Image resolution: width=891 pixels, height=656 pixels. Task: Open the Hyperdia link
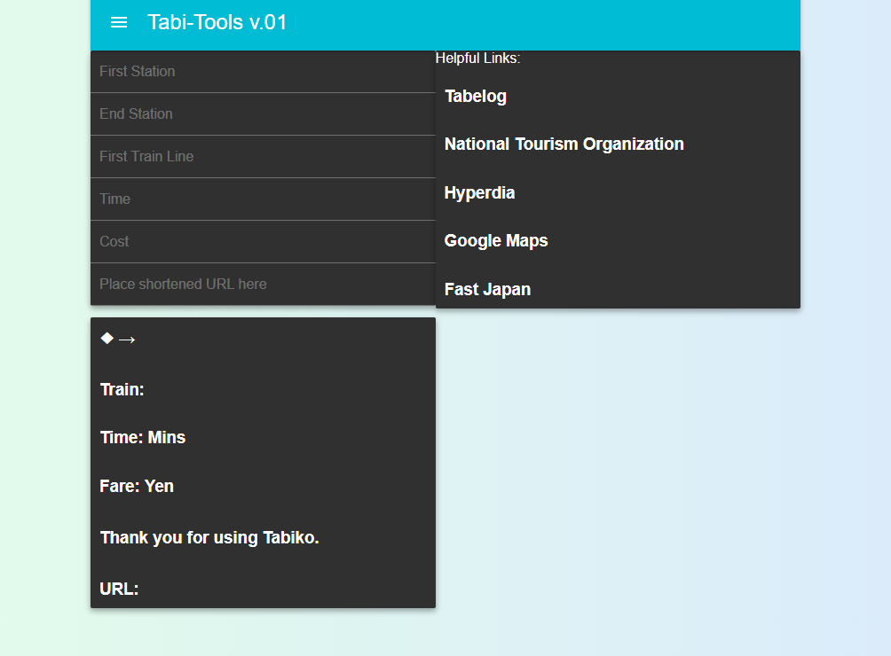coord(479,193)
